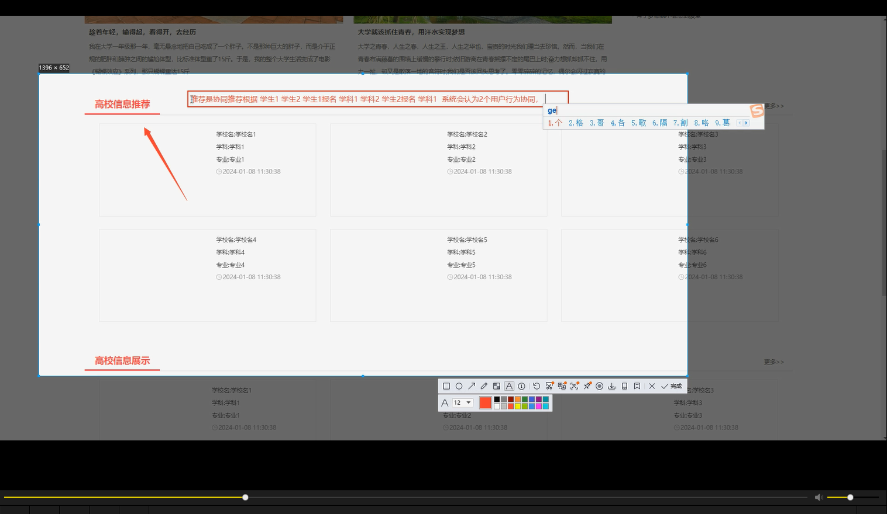The width and height of the screenshot is (887, 514).
Task: Mute the video volume speaker icon
Action: click(x=819, y=497)
